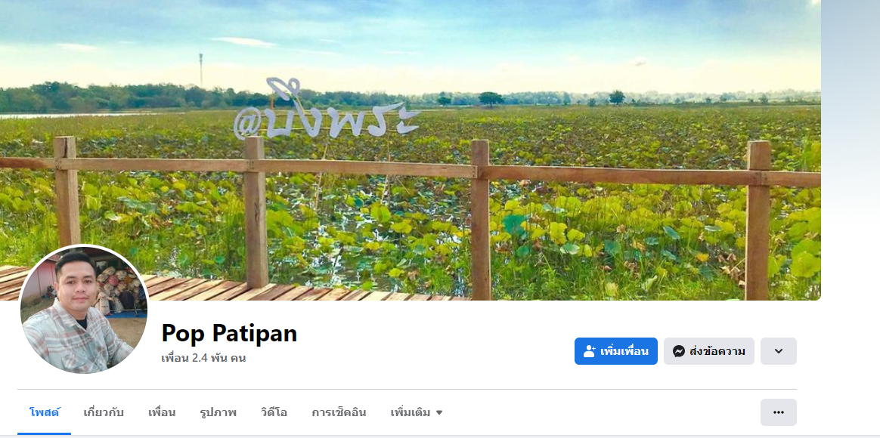This screenshot has width=880, height=438.
Task: Open the เพื่อน 2.4 พัน คน friends count
Action: tap(203, 358)
